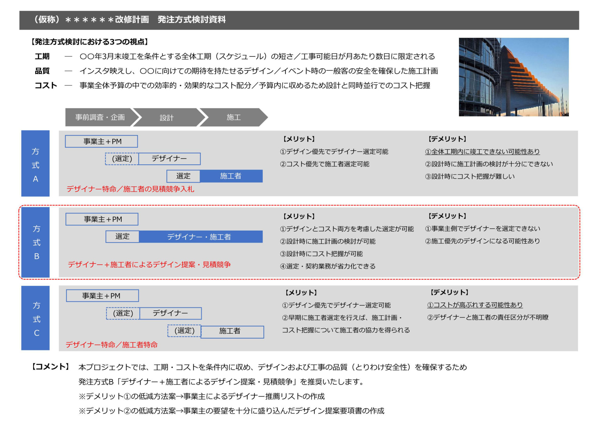Click underlined コストが高ぶれする可能性あり text
The height and width of the screenshot is (425, 602).
coord(475,305)
